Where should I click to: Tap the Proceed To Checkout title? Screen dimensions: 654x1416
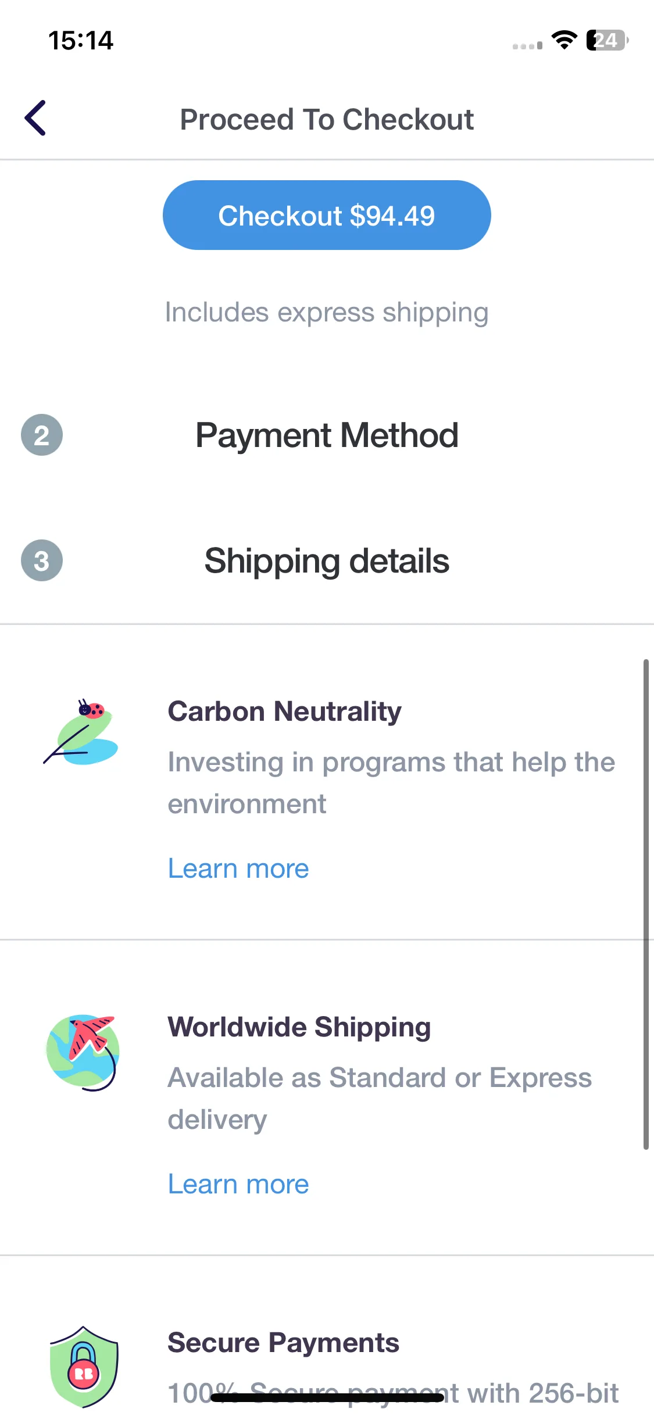coord(327,119)
